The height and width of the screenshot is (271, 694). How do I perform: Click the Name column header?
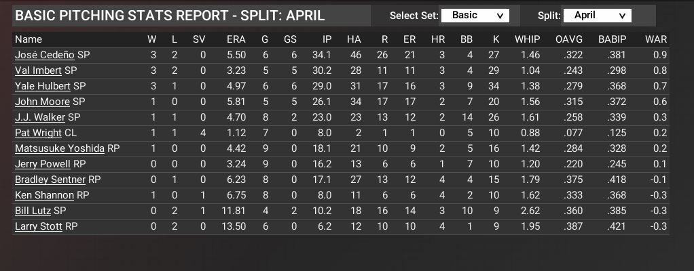[29, 39]
